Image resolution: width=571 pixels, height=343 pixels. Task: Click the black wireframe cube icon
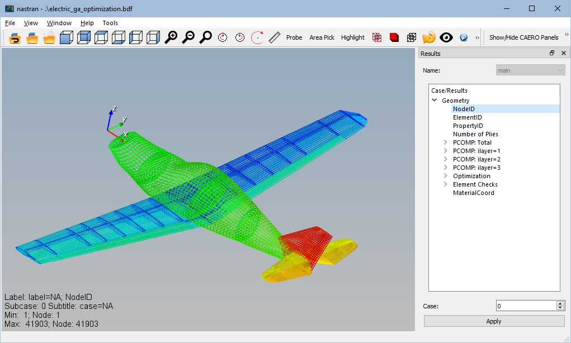point(412,37)
